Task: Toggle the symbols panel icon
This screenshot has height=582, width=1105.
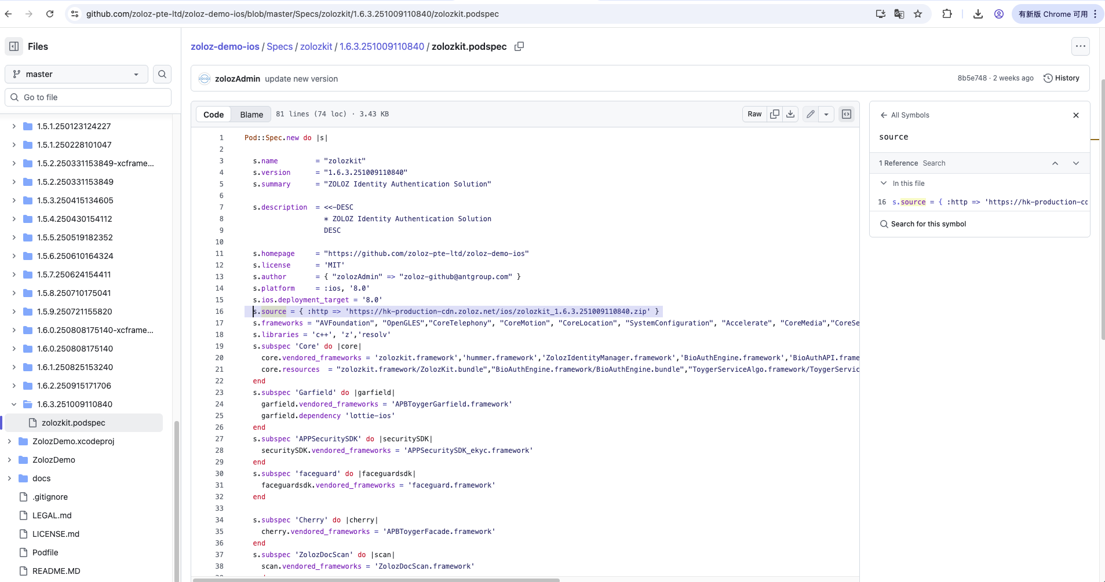Action: click(x=847, y=114)
